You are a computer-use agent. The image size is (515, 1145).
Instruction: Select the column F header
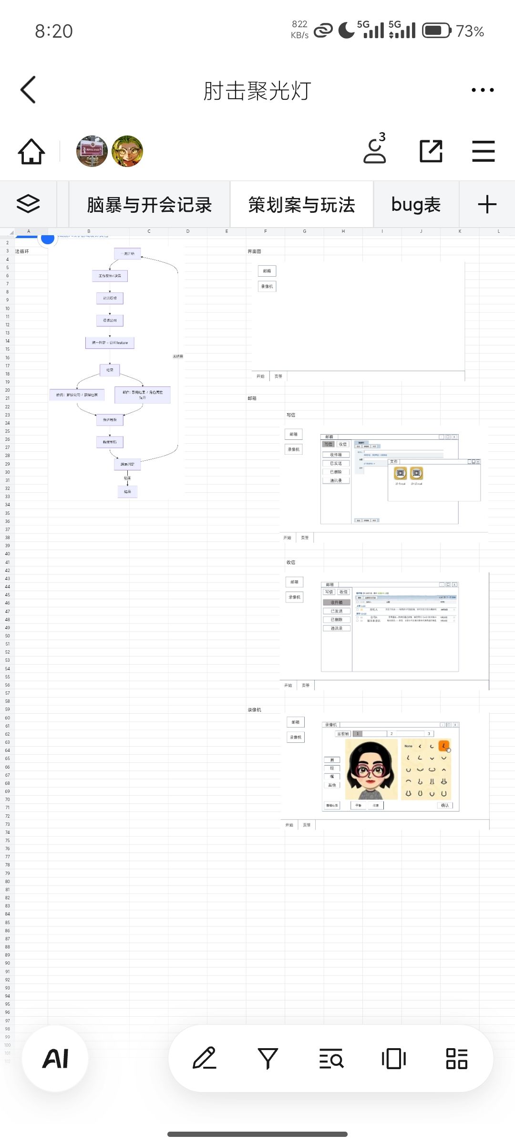[x=265, y=231]
